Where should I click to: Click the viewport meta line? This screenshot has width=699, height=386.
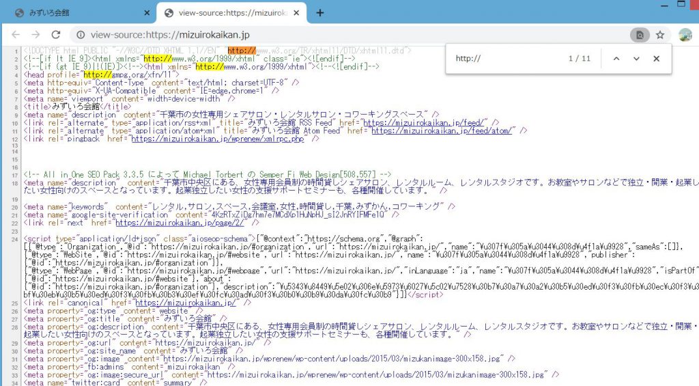pos(129,98)
